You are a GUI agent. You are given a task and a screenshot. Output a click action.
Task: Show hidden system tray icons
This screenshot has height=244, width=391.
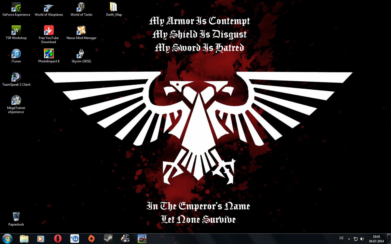pos(349,239)
